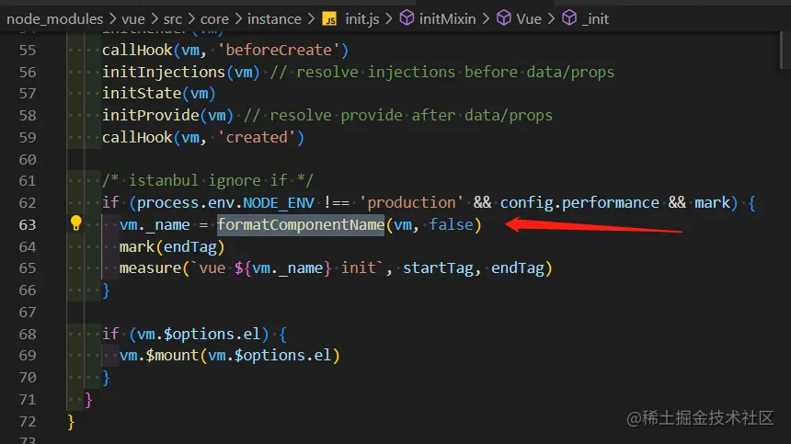
Task: Click the JS file icon in breadcrumb
Action: pyautogui.click(x=329, y=19)
